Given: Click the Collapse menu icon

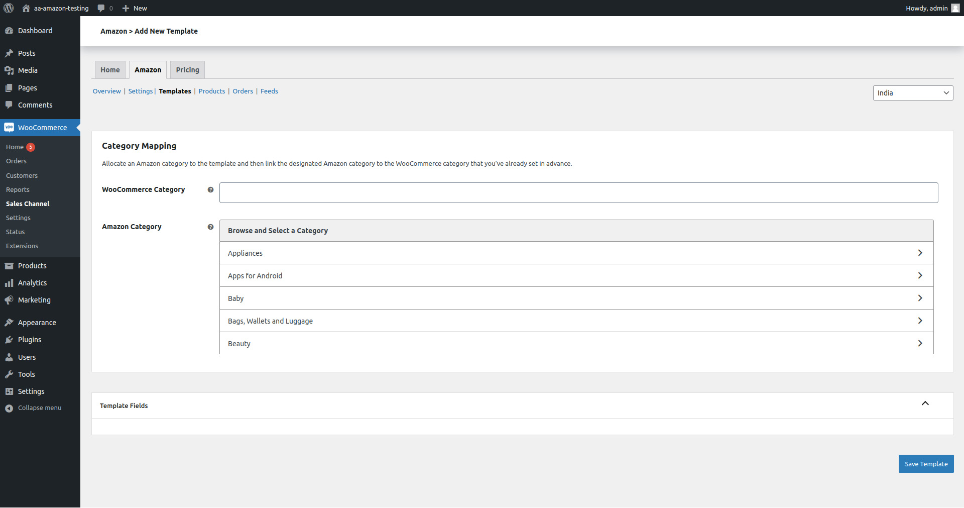Looking at the screenshot, I should [9, 408].
